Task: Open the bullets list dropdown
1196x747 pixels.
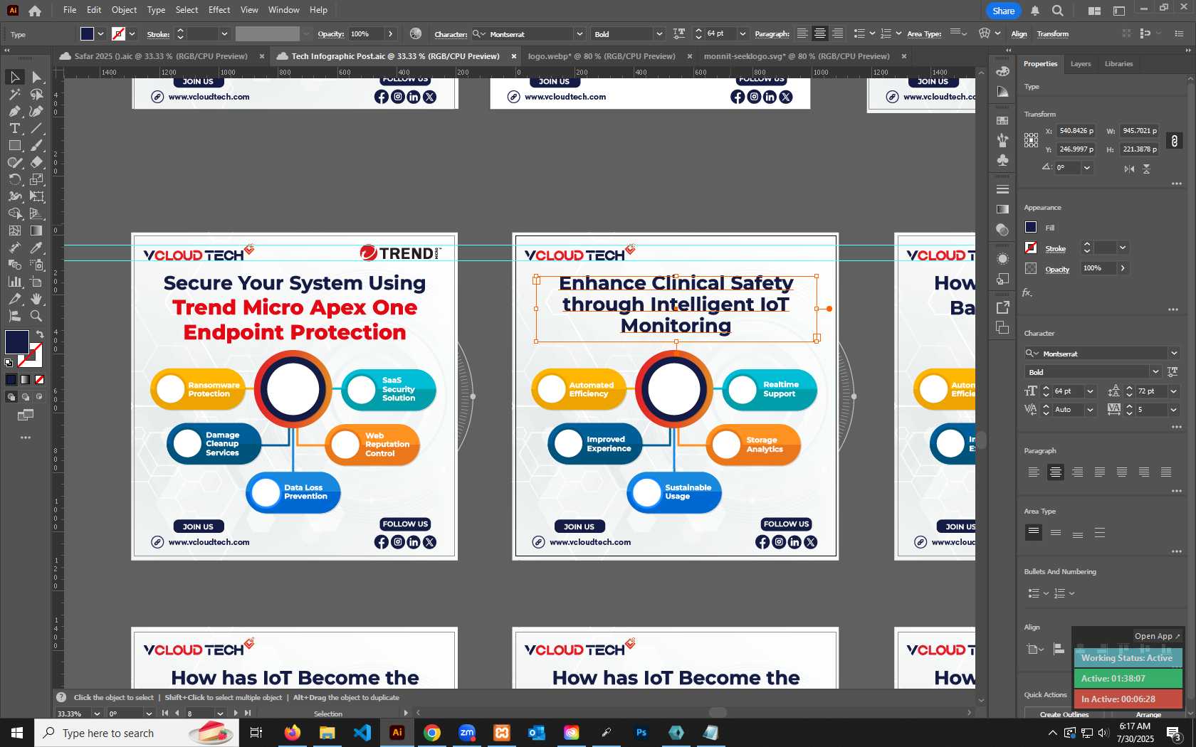Action: pyautogui.click(x=1046, y=593)
